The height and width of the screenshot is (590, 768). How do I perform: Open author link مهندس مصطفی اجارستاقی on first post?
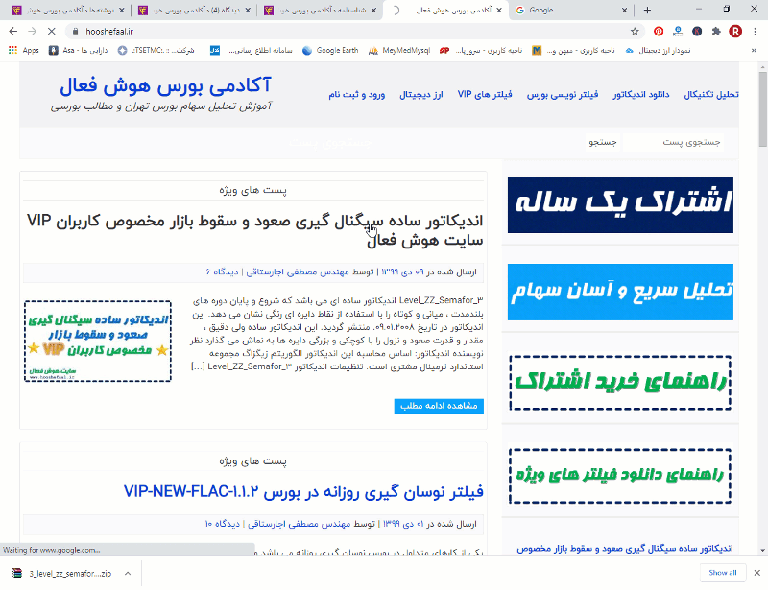298,272
